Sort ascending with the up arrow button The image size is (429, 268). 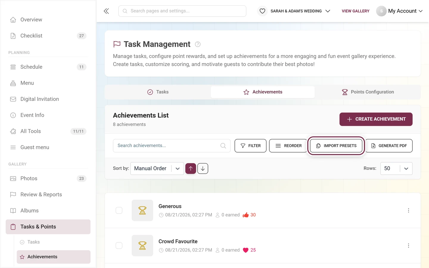tap(191, 169)
